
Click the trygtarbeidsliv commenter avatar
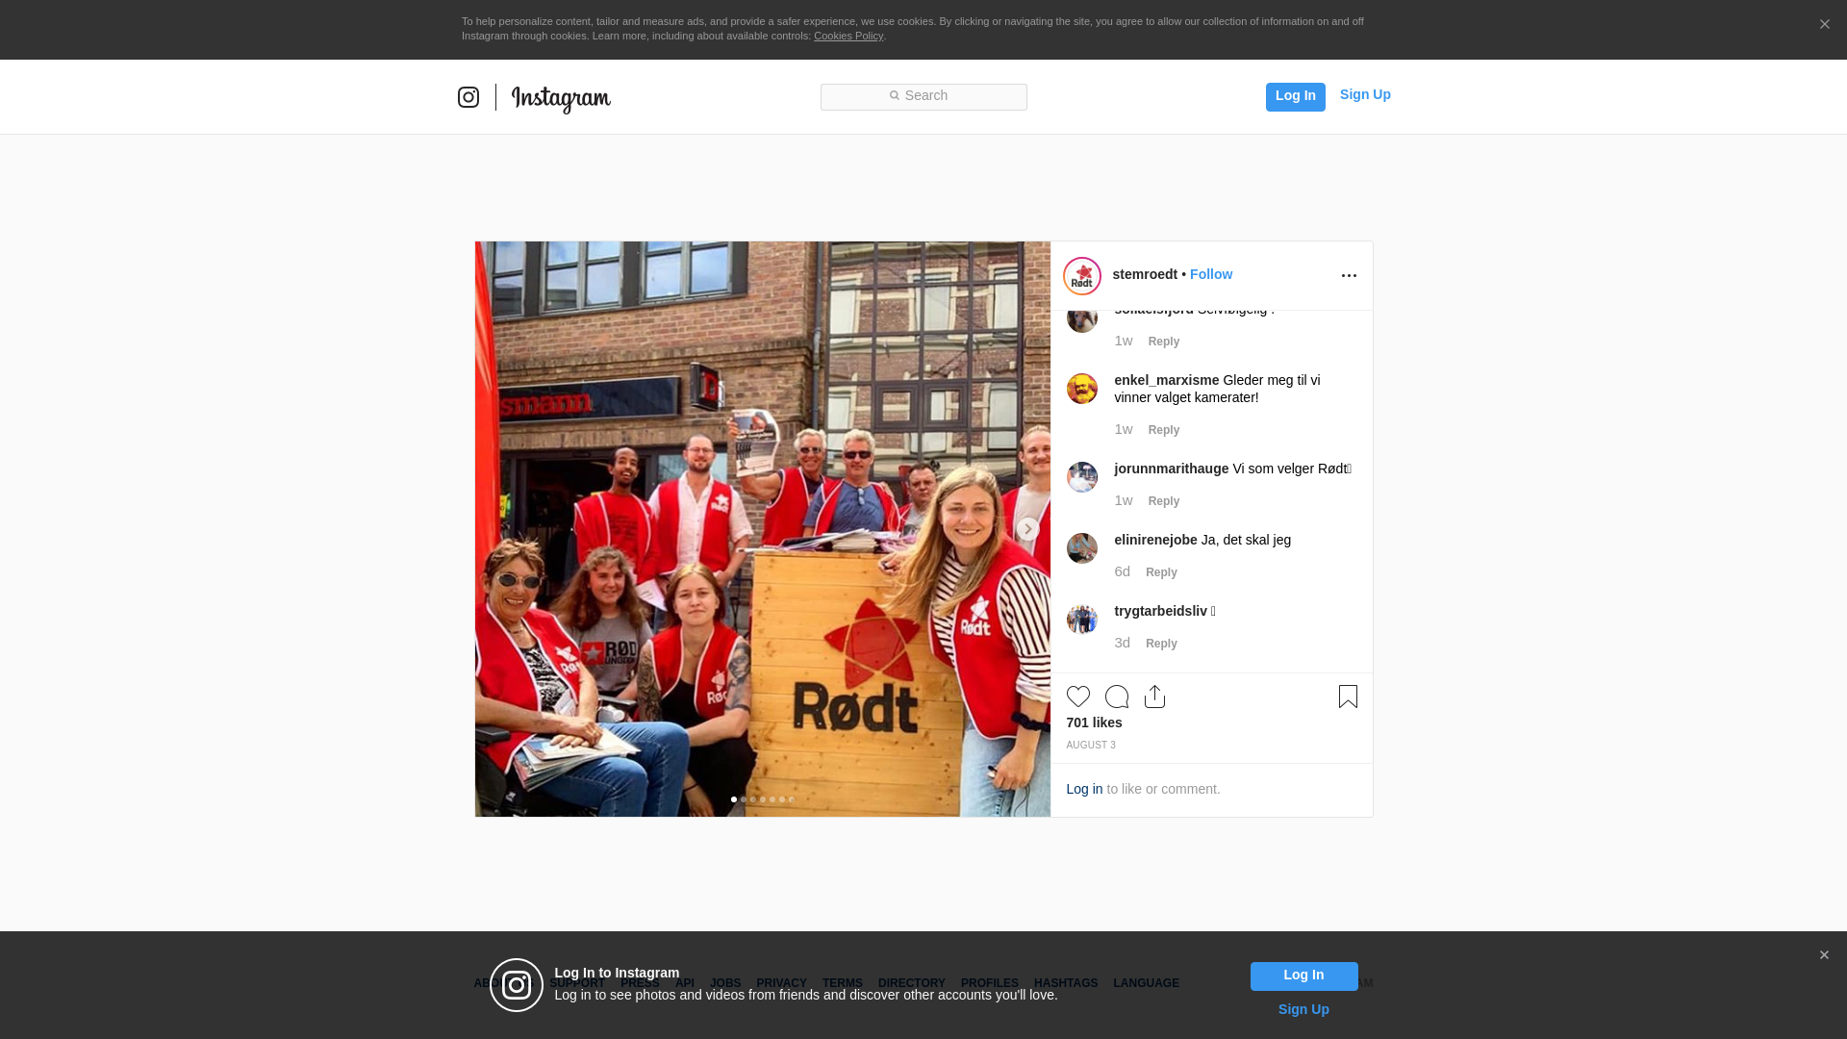click(x=1081, y=620)
